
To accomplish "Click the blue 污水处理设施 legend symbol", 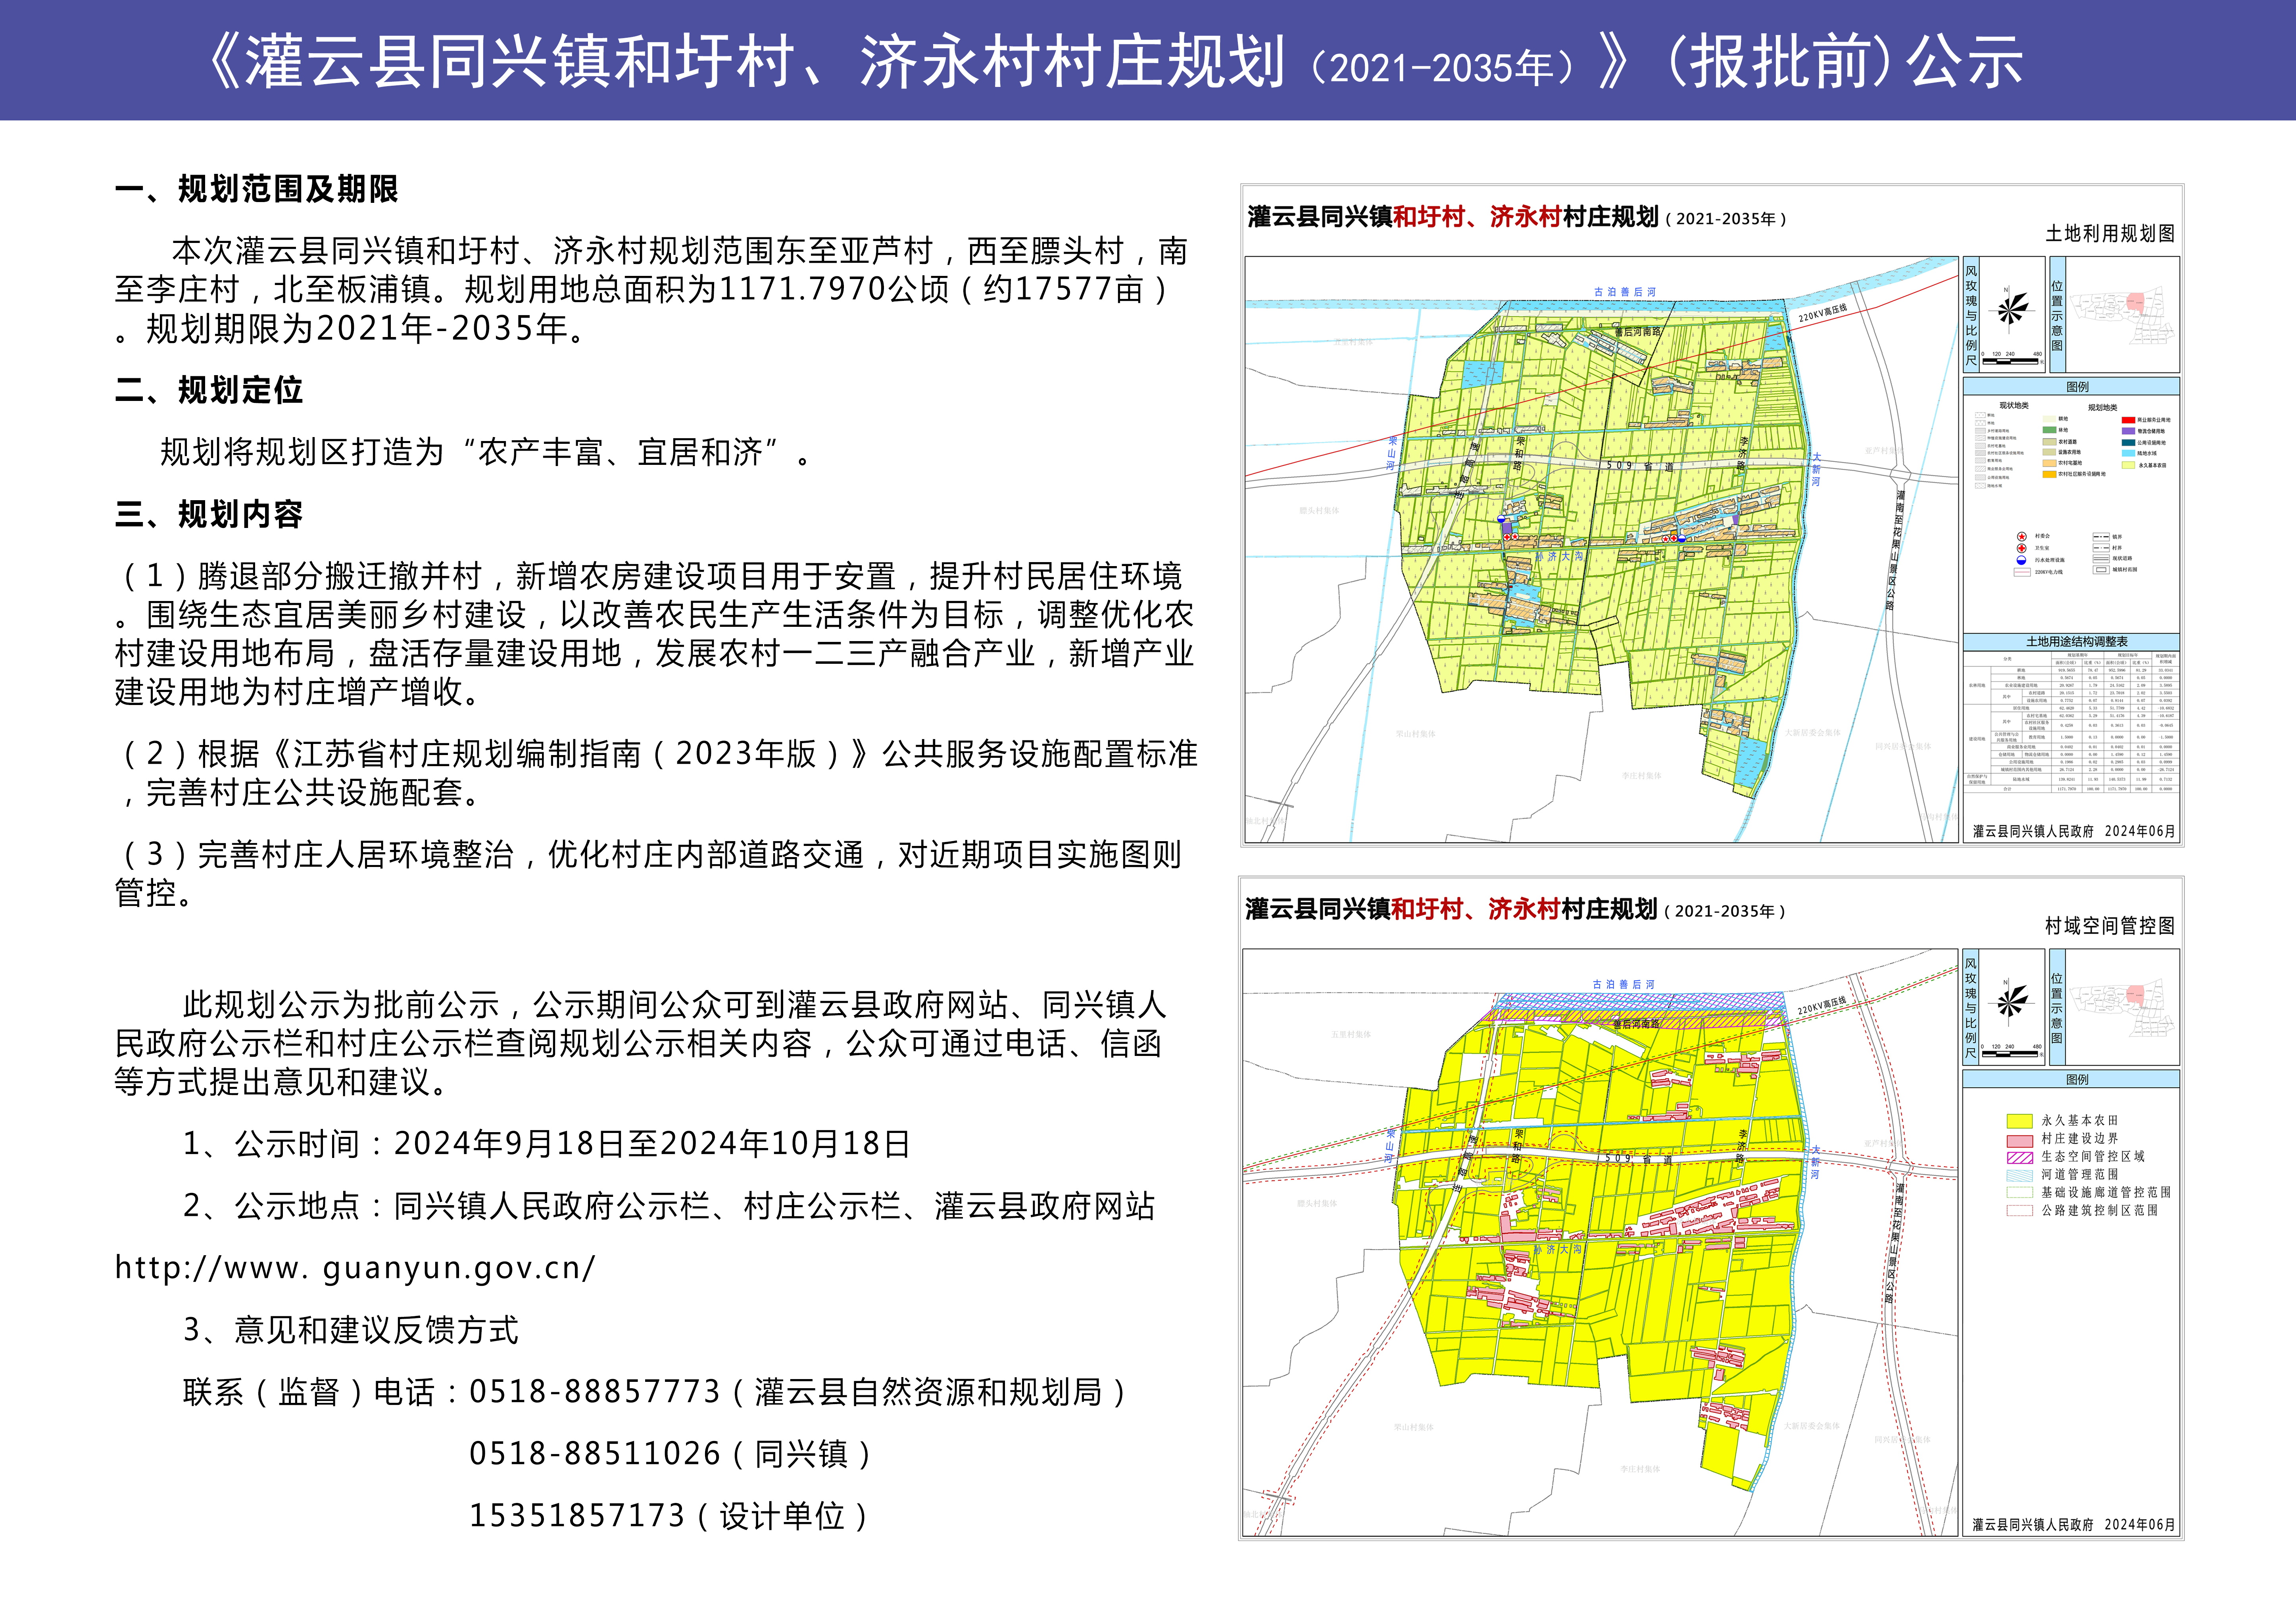I will [x=2021, y=561].
